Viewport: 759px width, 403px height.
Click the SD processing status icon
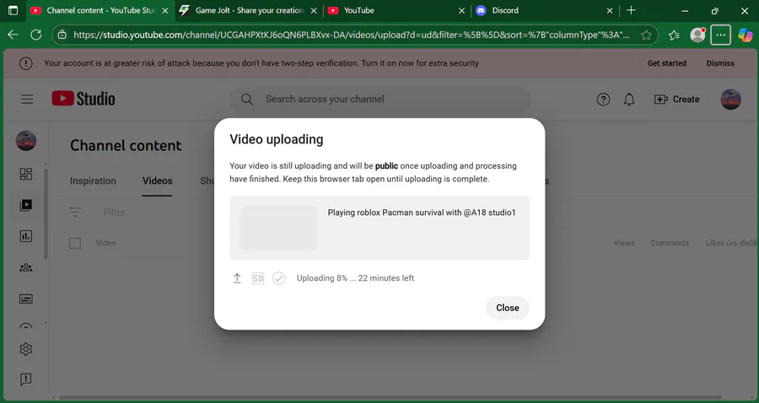258,278
